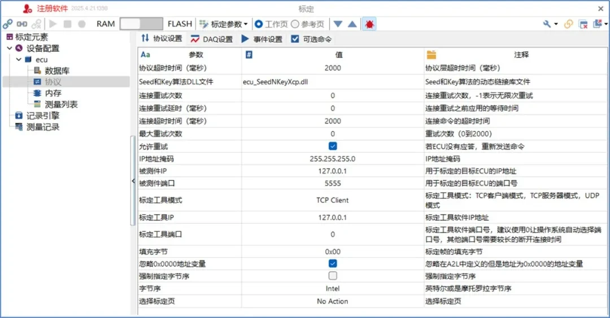
Task: Open the 事件设置 tab
Action: 262,39
